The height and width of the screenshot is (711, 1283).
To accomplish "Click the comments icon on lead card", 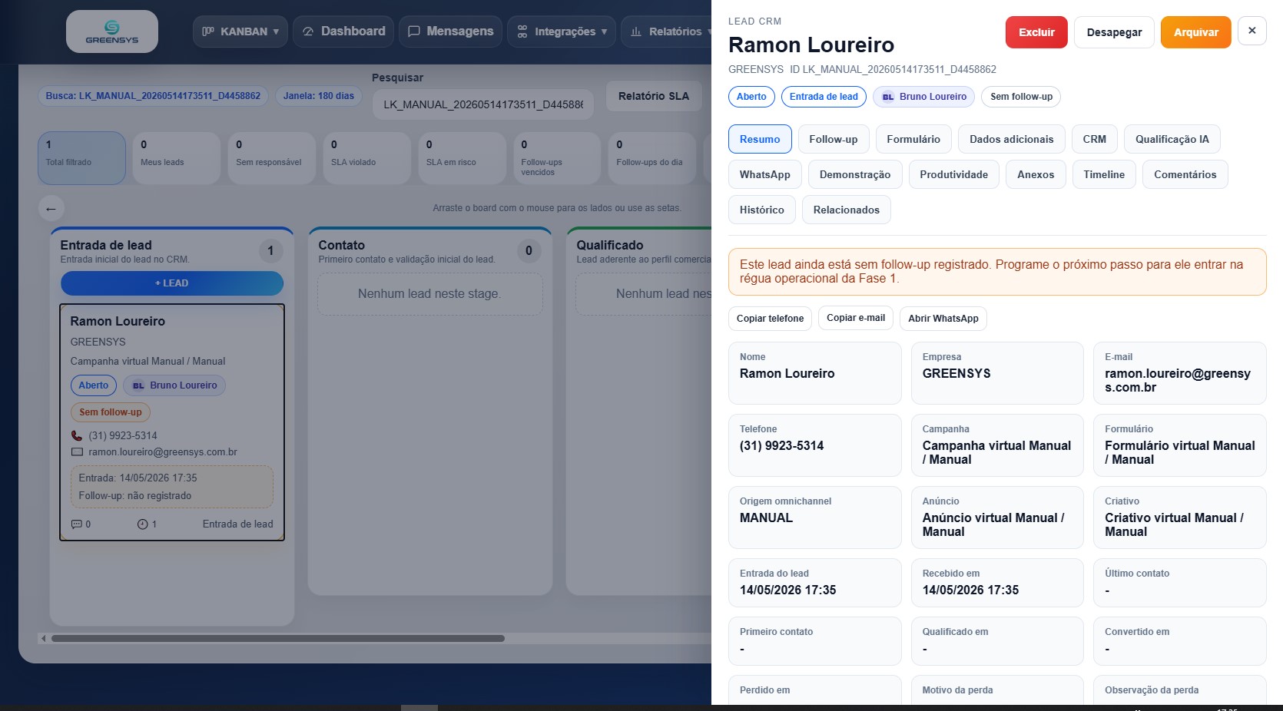I will [76, 524].
